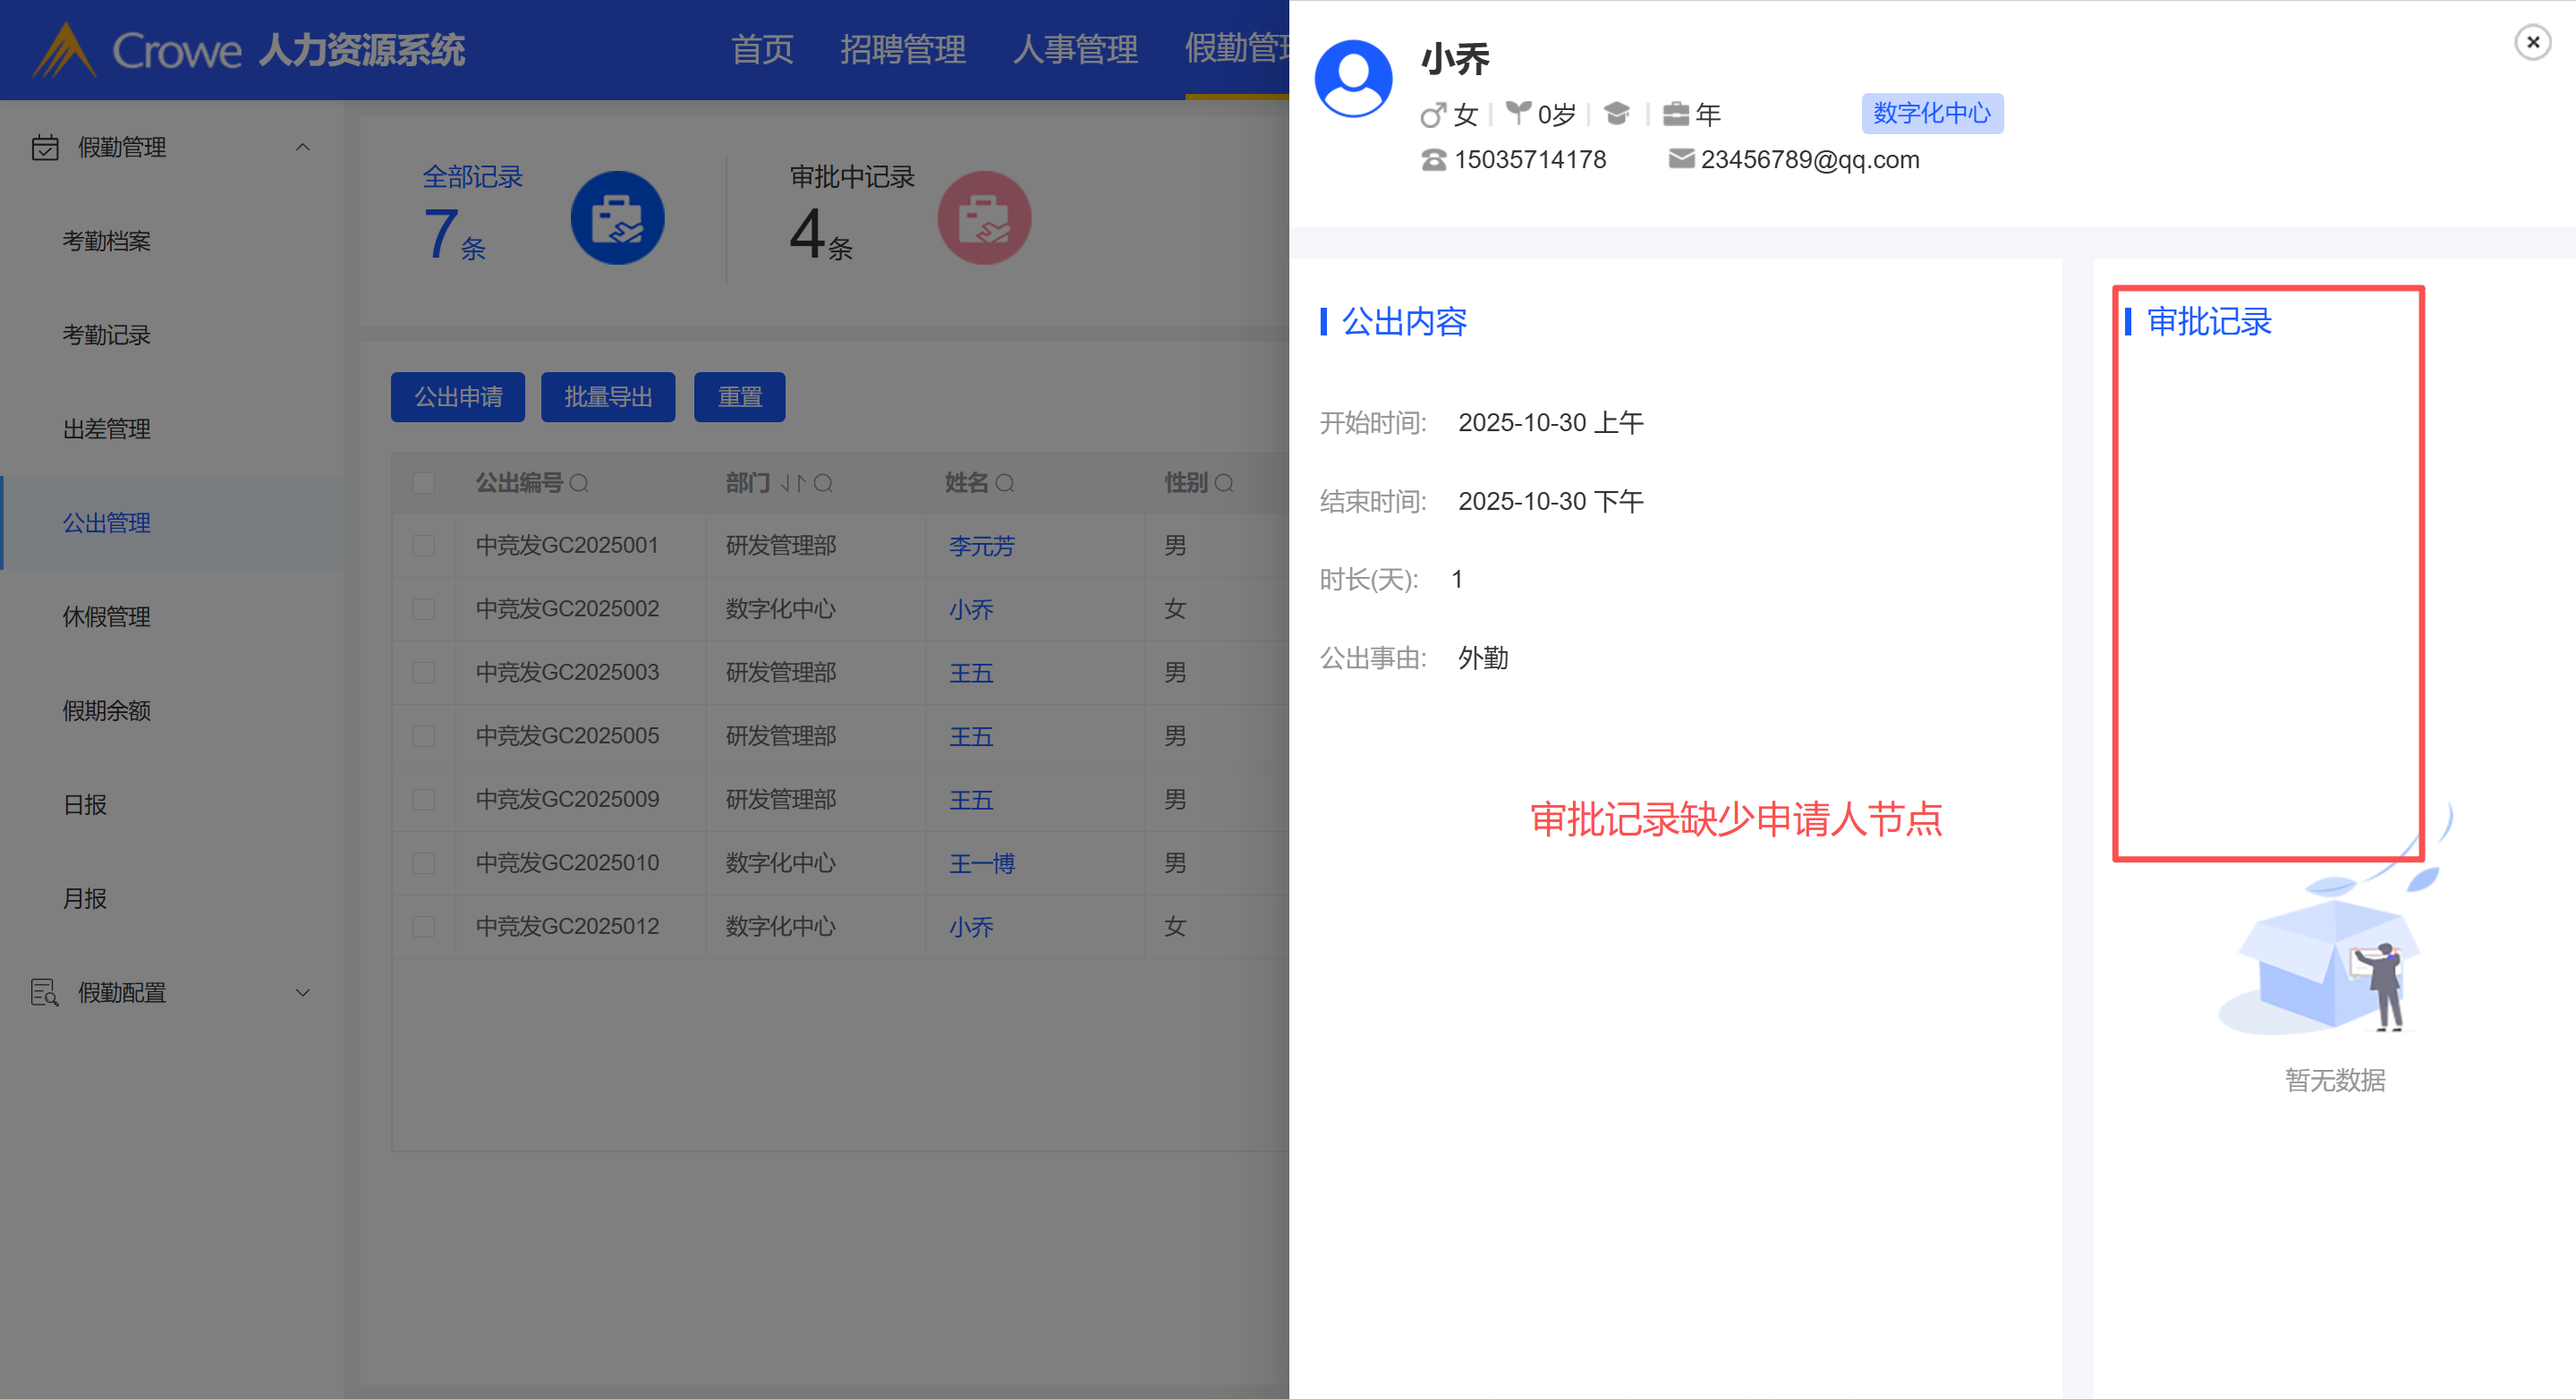Screen dimensions: 2576x1400
Task: Click the Crowe logo icon
Action: (x=64, y=50)
